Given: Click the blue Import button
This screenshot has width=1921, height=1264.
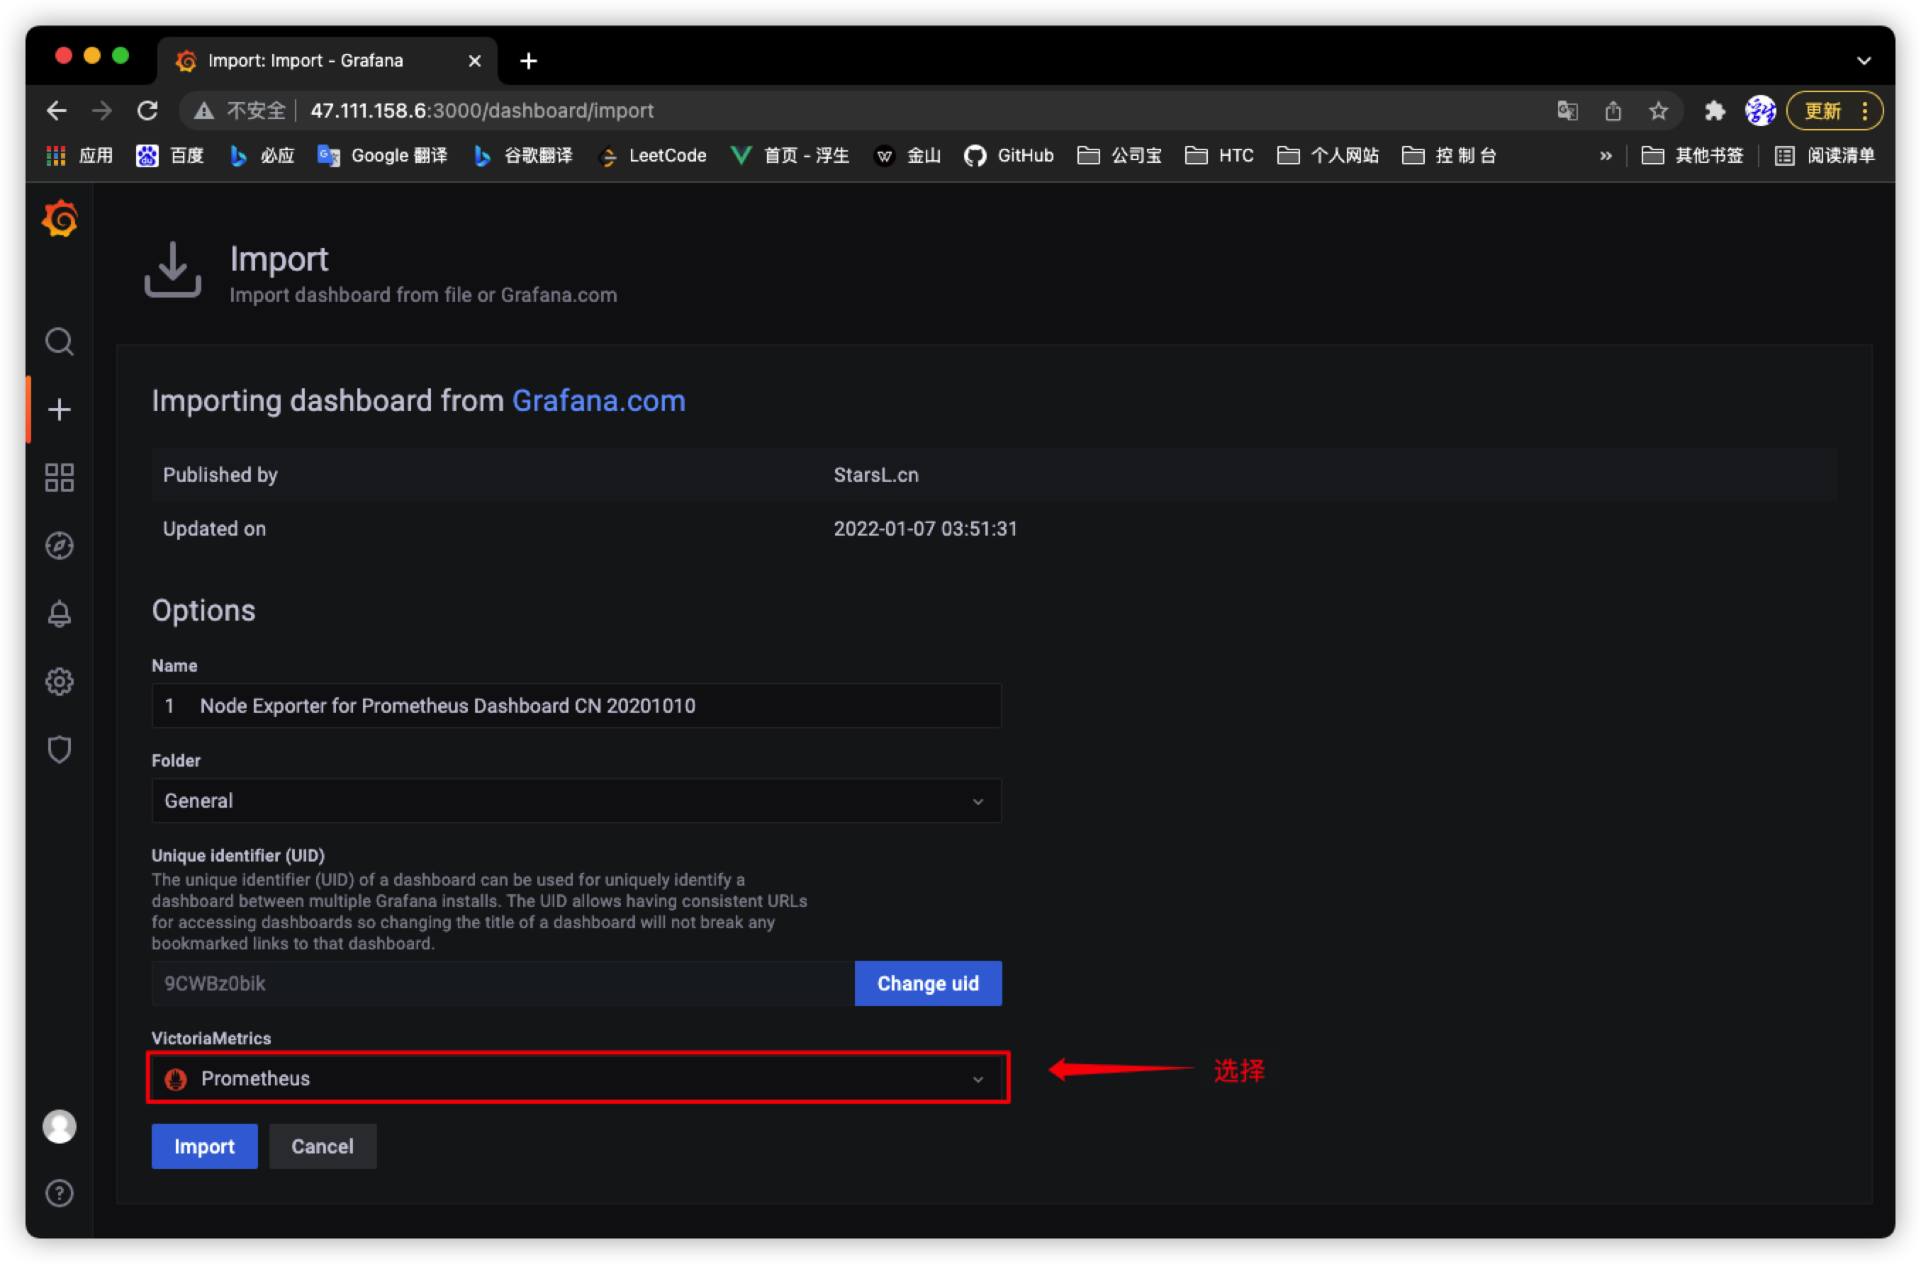Looking at the screenshot, I should point(204,1146).
